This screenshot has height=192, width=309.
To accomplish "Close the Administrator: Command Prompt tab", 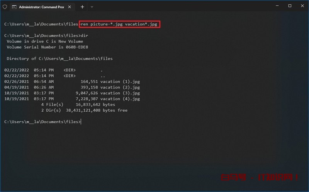I will [x=70, y=7].
